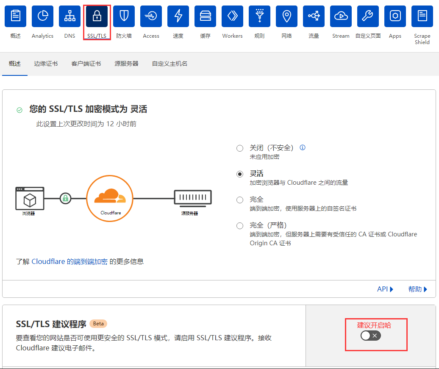Open the Stream cloud play icon

tap(341, 16)
